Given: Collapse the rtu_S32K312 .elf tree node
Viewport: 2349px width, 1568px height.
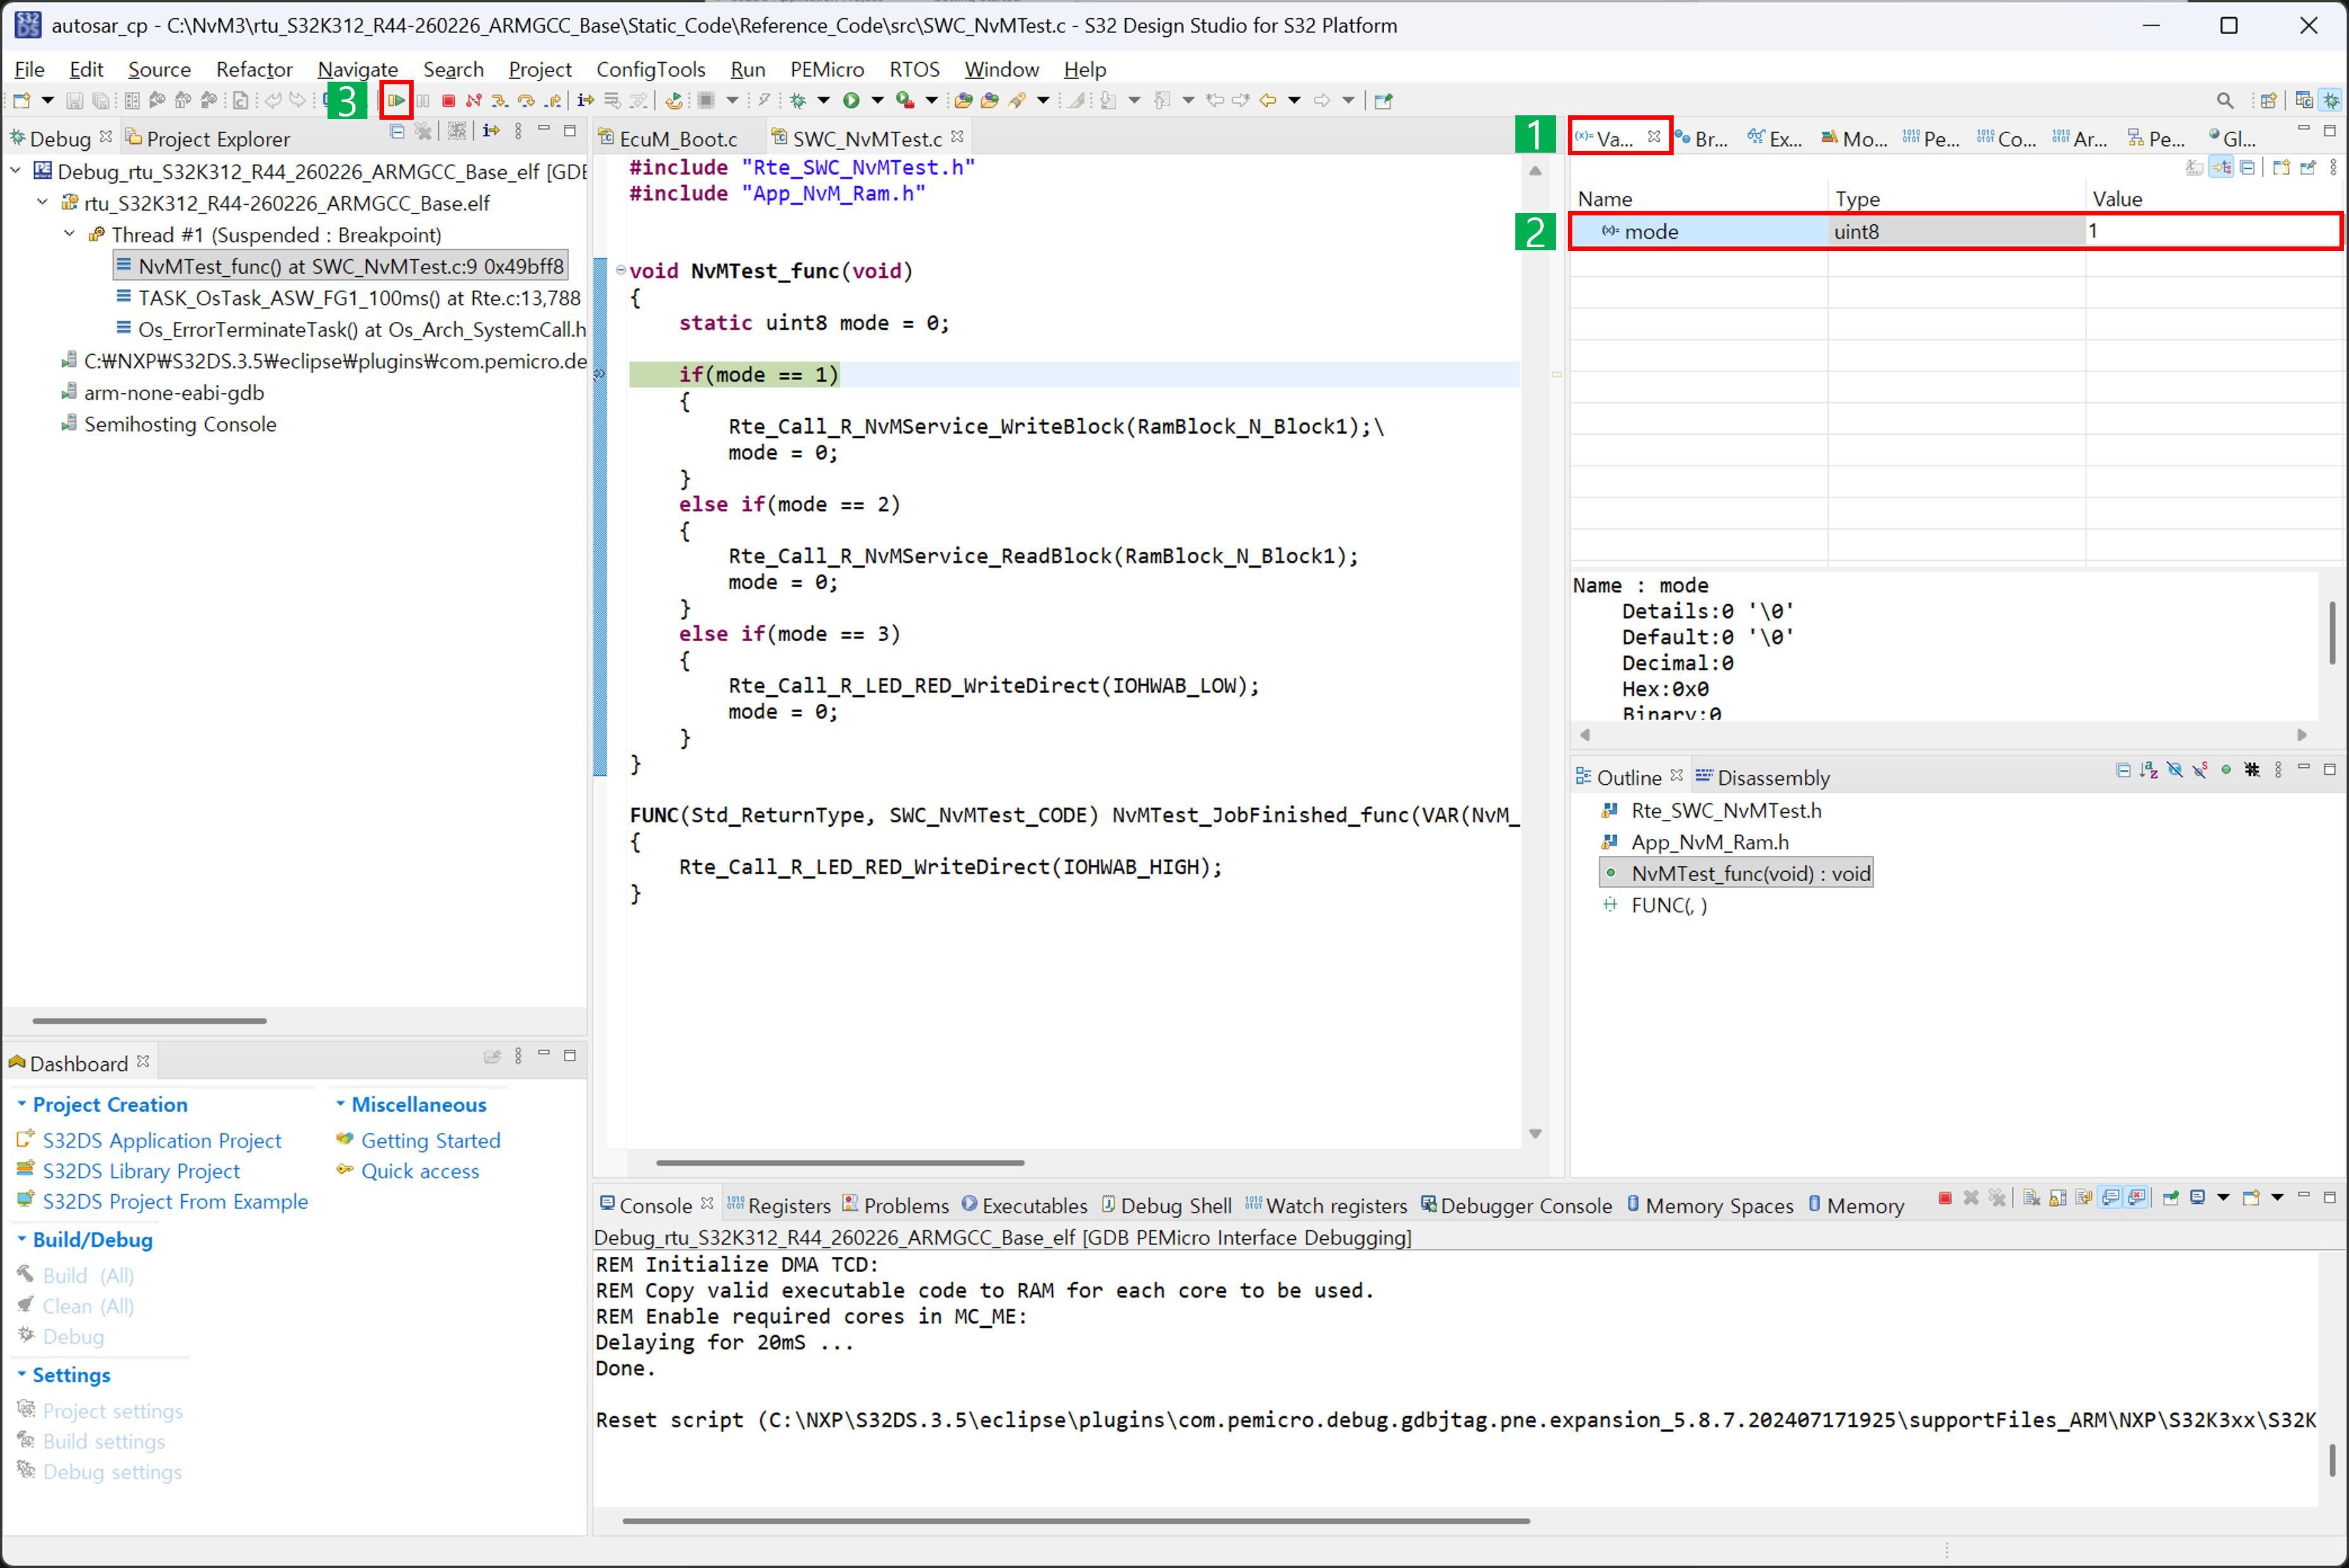Looking at the screenshot, I should click(x=42, y=203).
